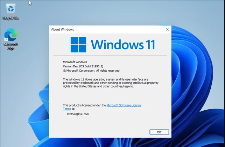Click the lexthai@live.com licensee text
The image size is (225, 147).
coord(78,114)
